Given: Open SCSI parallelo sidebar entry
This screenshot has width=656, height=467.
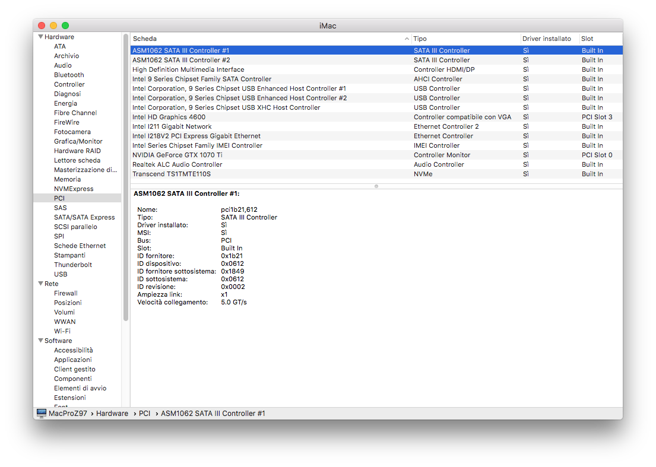Looking at the screenshot, I should (x=75, y=227).
